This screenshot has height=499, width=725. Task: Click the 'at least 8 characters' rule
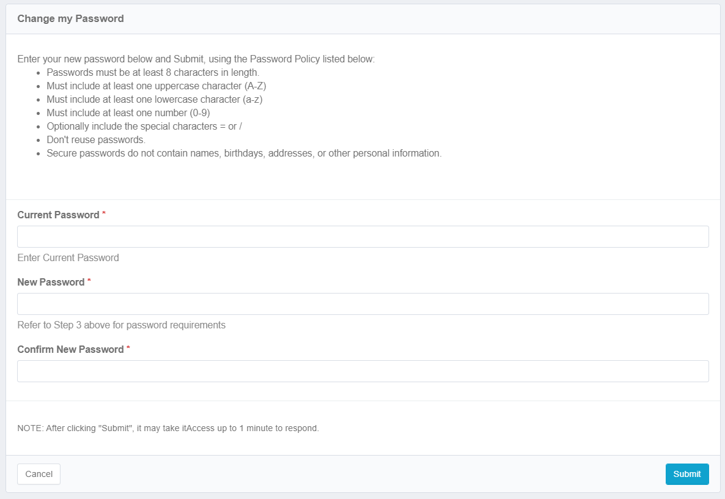click(153, 73)
